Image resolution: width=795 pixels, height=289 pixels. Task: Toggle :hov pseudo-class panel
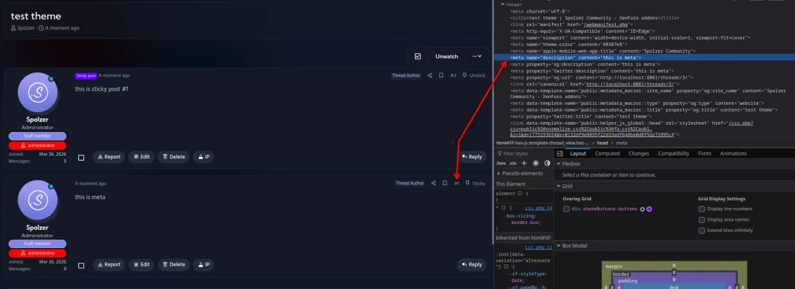501,163
